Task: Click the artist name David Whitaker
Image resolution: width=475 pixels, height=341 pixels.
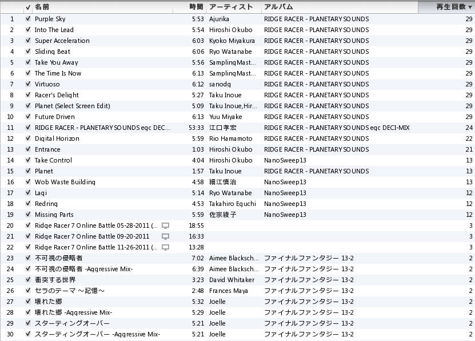Action: tap(231, 280)
